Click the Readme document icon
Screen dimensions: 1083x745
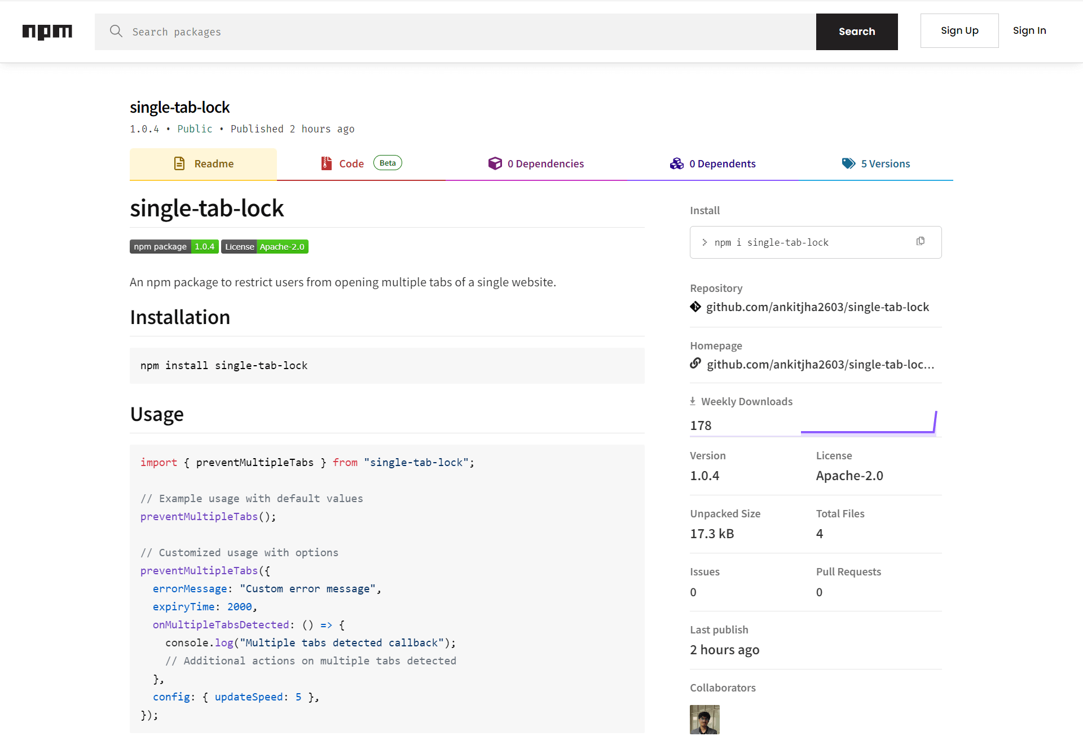tap(179, 163)
